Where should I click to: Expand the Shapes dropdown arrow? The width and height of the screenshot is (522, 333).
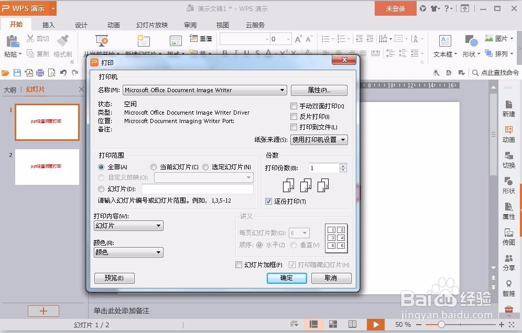478,54
